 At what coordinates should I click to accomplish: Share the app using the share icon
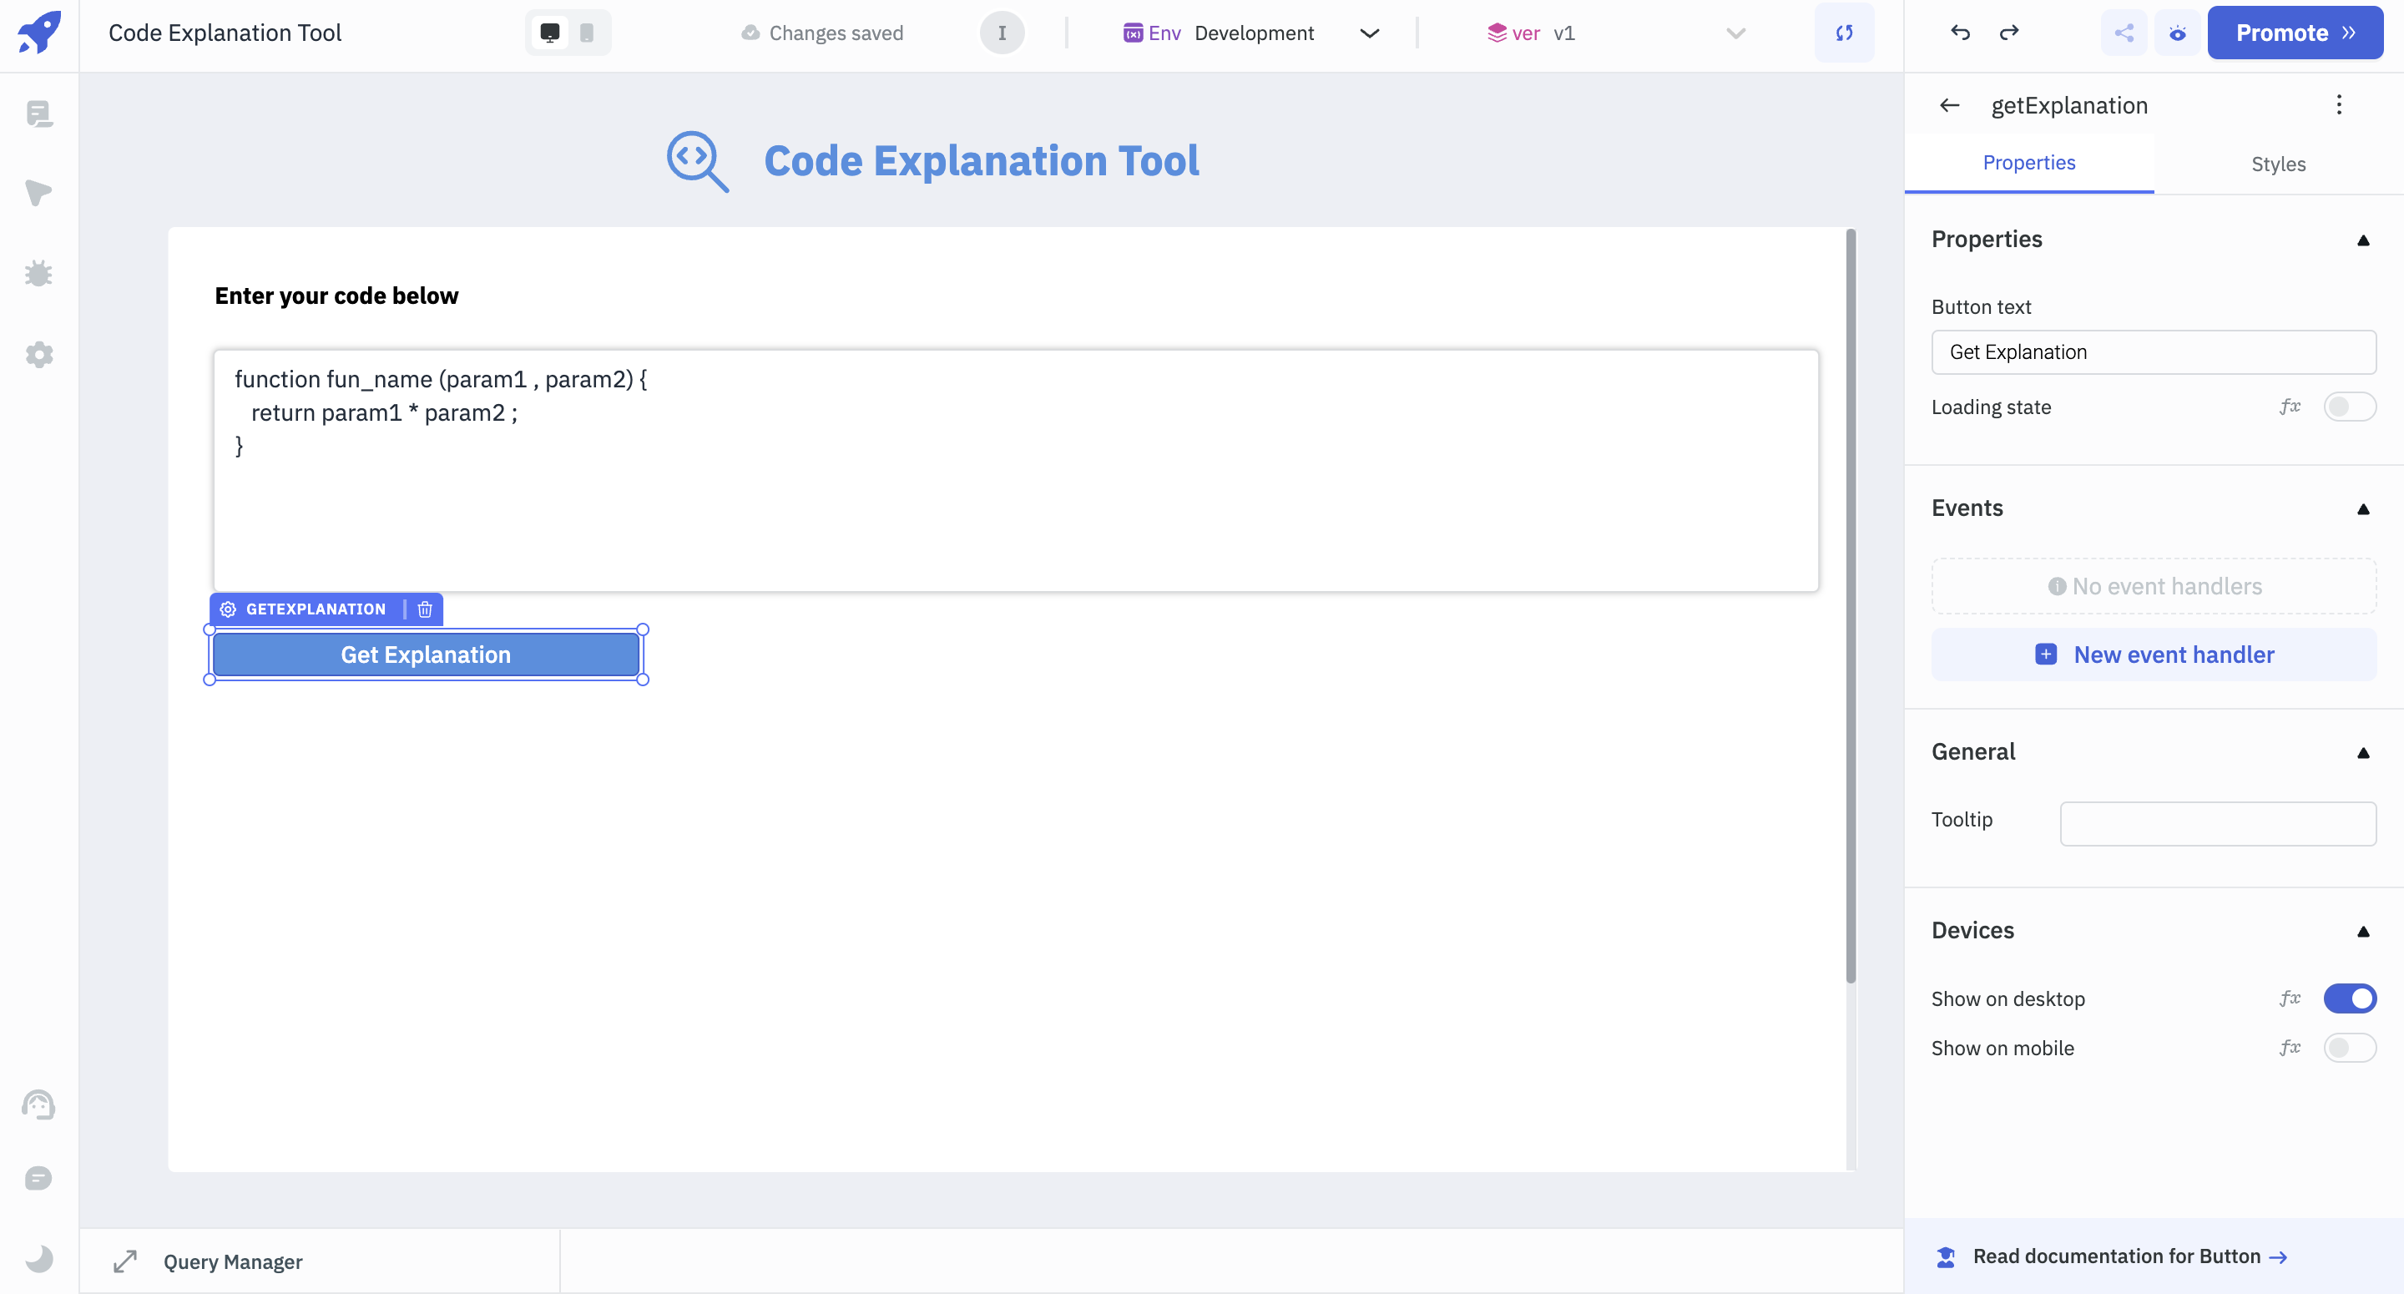[x=2124, y=33]
